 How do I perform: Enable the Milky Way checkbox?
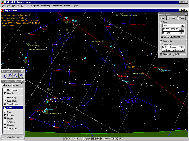(5, 98)
